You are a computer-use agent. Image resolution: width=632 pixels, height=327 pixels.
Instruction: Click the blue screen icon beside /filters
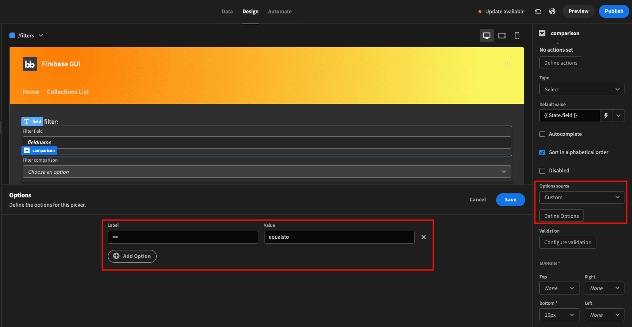tap(12, 36)
